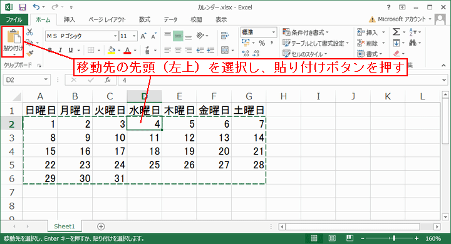Click the Name Box showing D2
451x244 pixels.
(26, 80)
